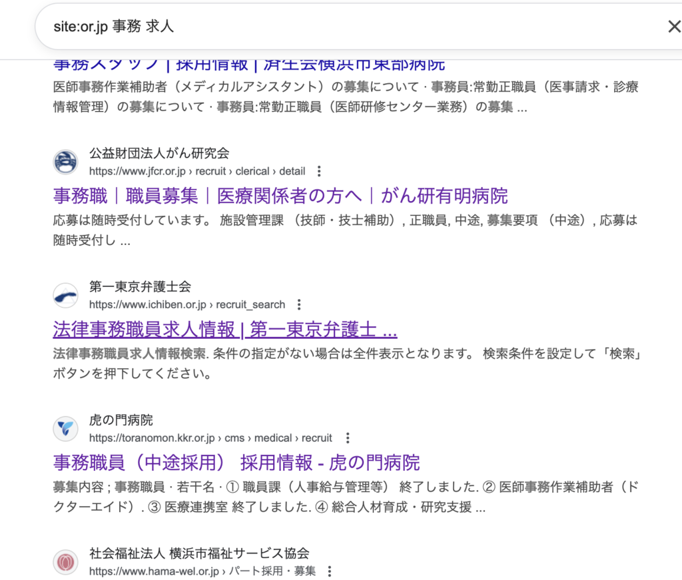Clear the search query with X icon
The image size is (682, 580).
pyautogui.click(x=673, y=27)
